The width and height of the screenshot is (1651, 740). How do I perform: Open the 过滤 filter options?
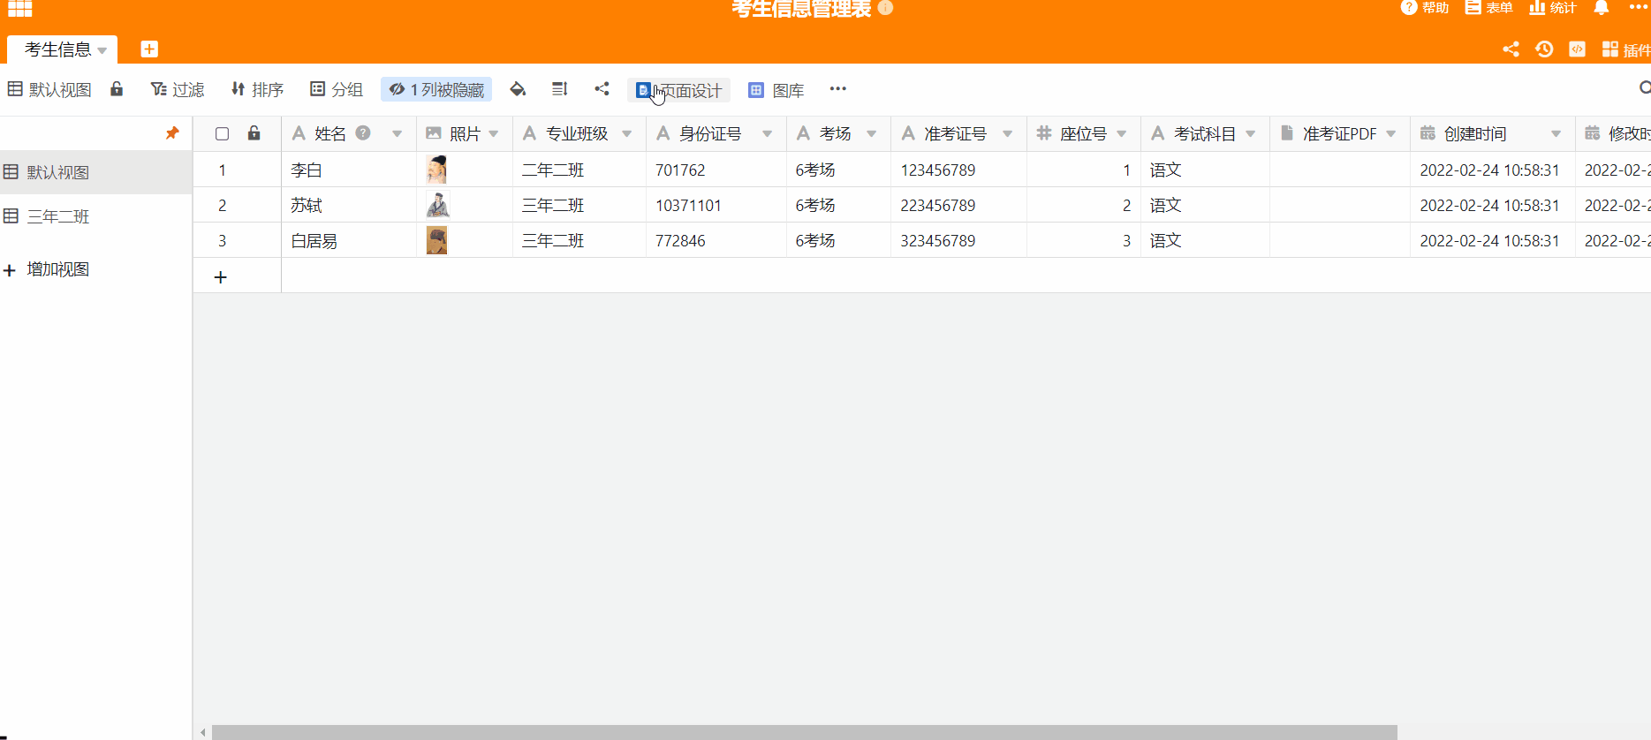pos(178,89)
